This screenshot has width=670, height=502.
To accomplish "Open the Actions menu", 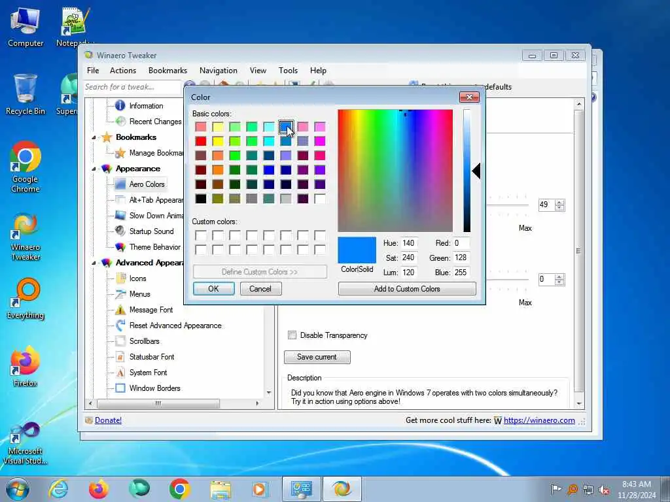I will [123, 71].
